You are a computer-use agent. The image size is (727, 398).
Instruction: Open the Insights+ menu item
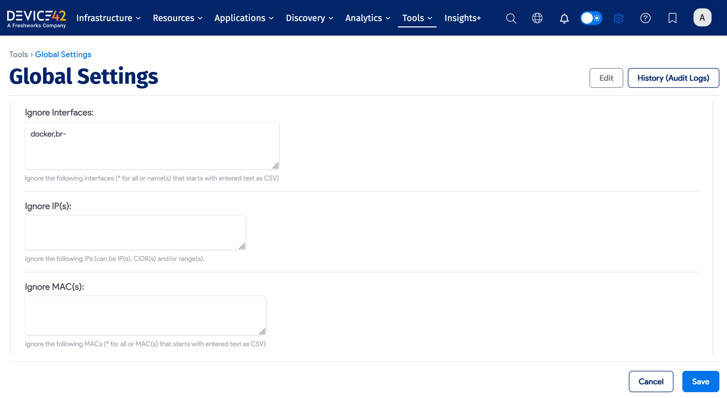(x=462, y=18)
